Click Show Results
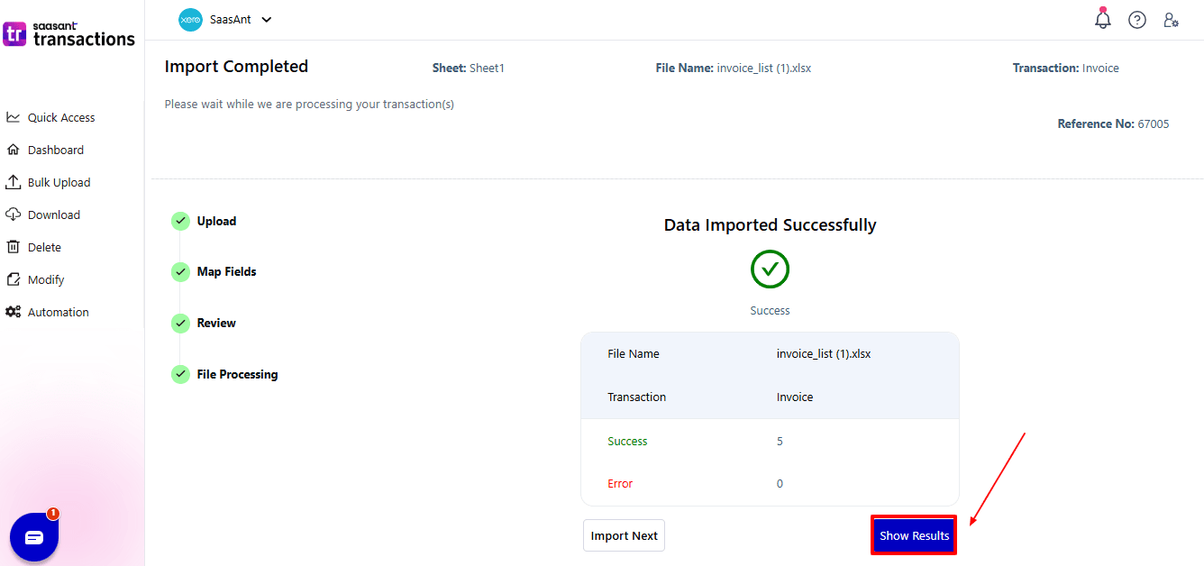This screenshot has height=566, width=1204. (913, 534)
